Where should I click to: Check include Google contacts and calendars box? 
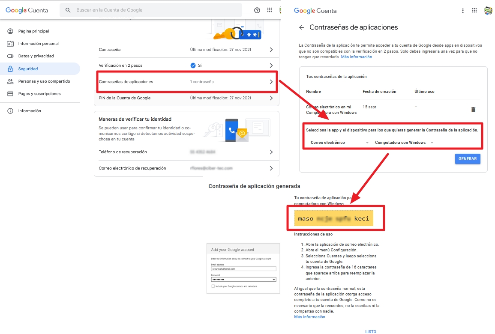click(213, 286)
